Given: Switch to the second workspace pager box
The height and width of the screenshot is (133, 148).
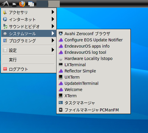Looking at the screenshot, I should (x=54, y=4).
